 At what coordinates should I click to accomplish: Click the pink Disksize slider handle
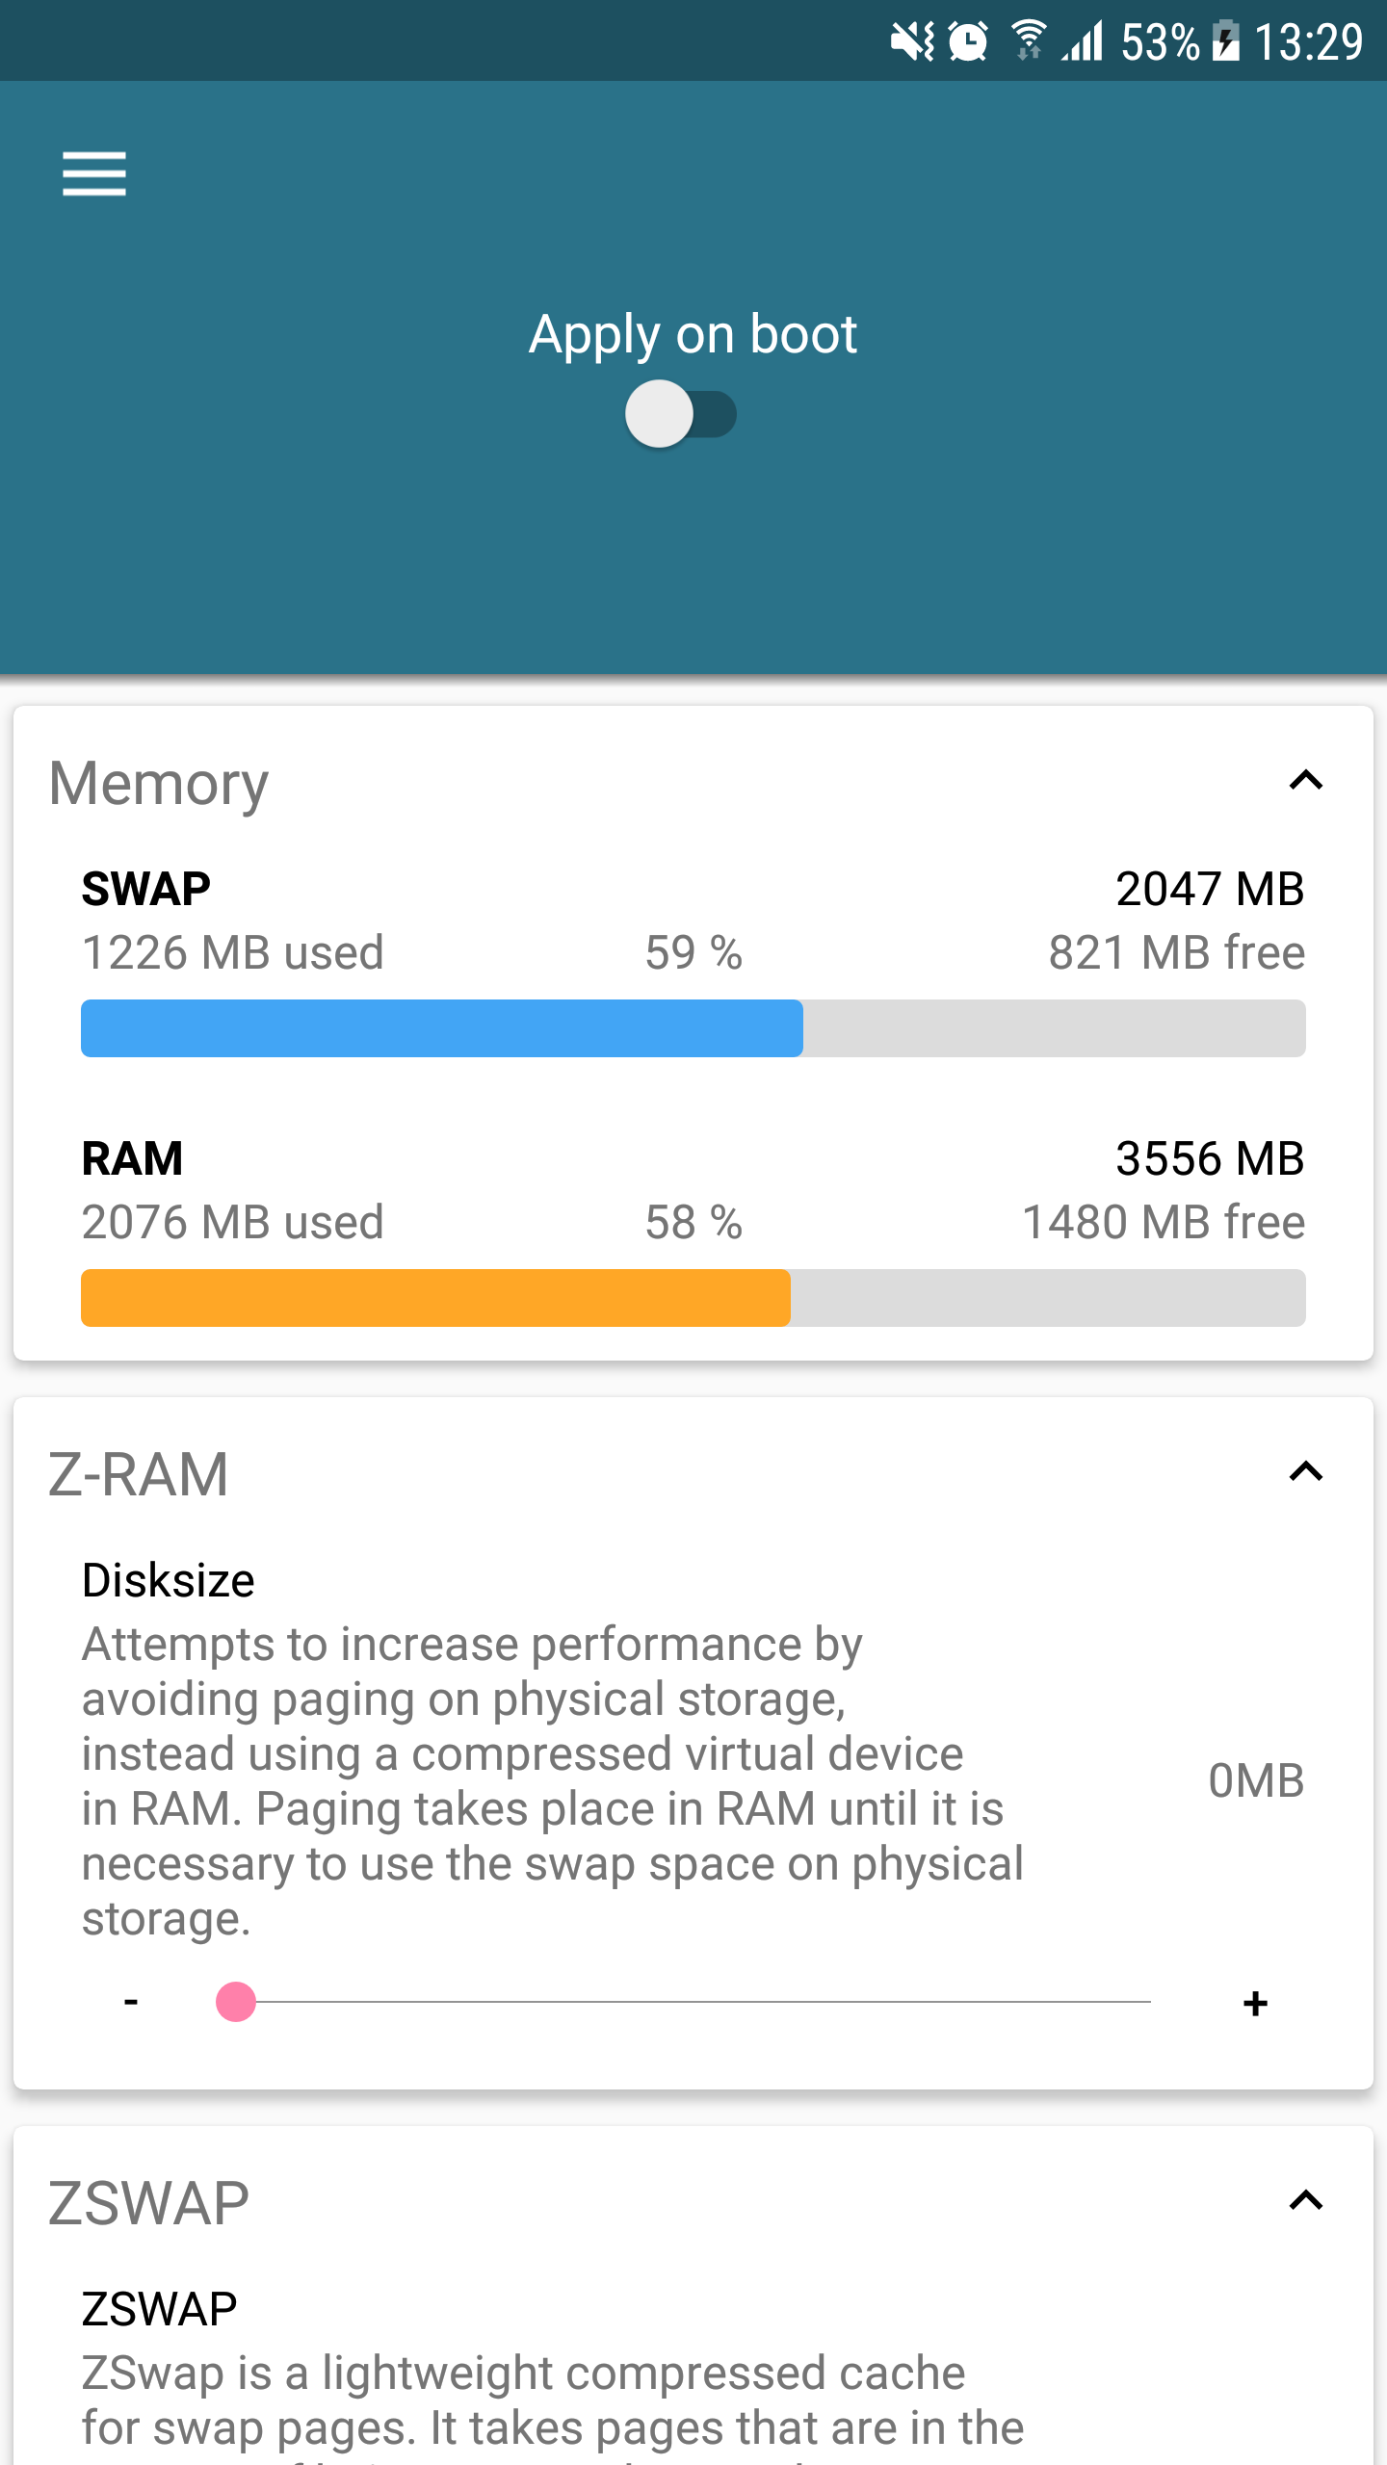point(236,2001)
